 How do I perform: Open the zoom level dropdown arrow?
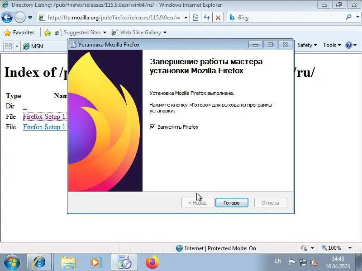(x=350, y=248)
